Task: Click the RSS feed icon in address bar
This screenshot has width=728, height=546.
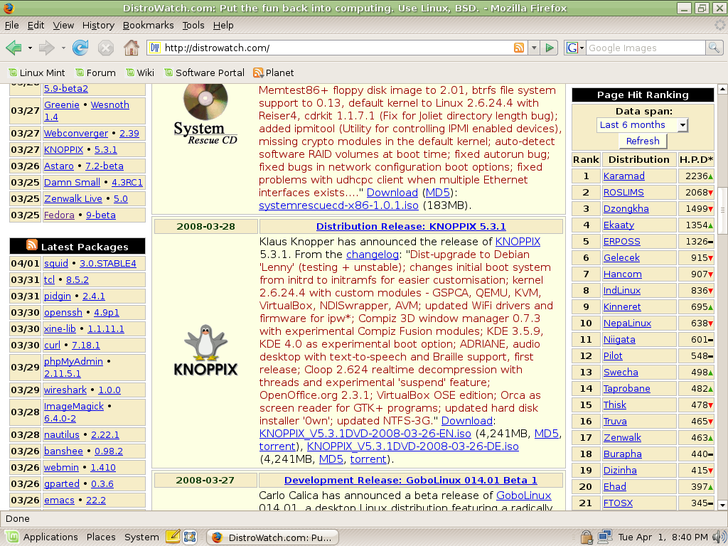Action: click(519, 48)
